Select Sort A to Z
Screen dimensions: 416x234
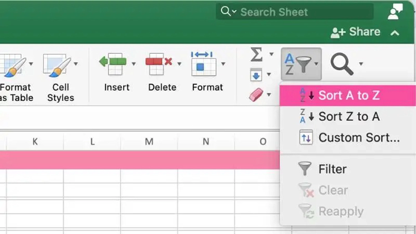point(348,96)
